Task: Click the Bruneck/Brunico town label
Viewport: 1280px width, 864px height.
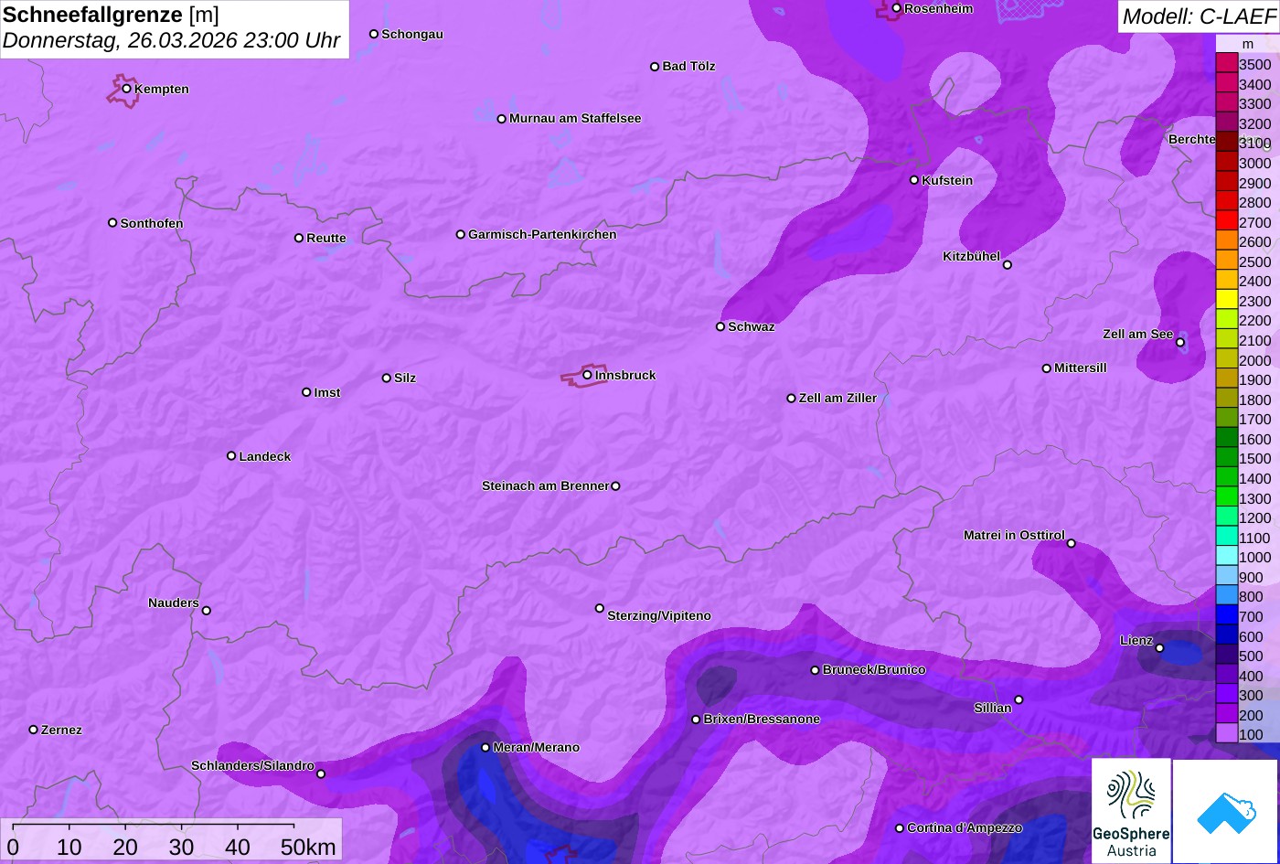Action: (x=874, y=670)
